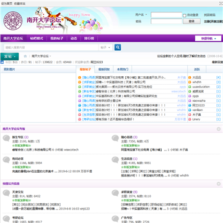Viewport: 223px width, 223px height.
Task: Open the 天津交友 board title link
Action: click(x=18, y=192)
